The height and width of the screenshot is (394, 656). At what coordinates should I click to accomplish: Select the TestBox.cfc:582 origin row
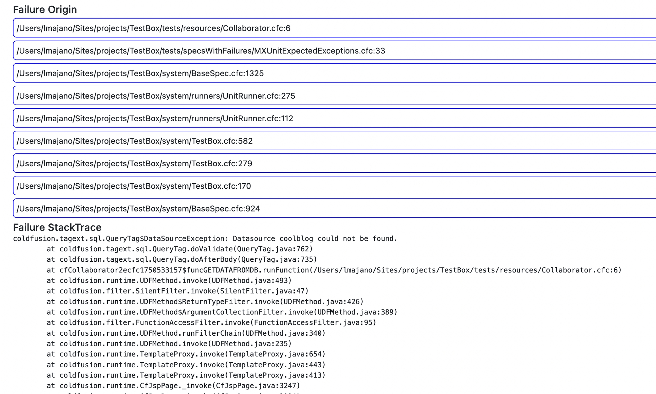pos(135,141)
